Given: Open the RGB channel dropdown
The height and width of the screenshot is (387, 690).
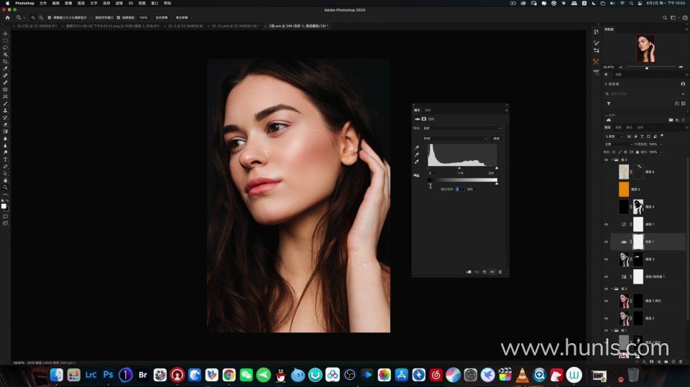Looking at the screenshot, I should click(455, 138).
